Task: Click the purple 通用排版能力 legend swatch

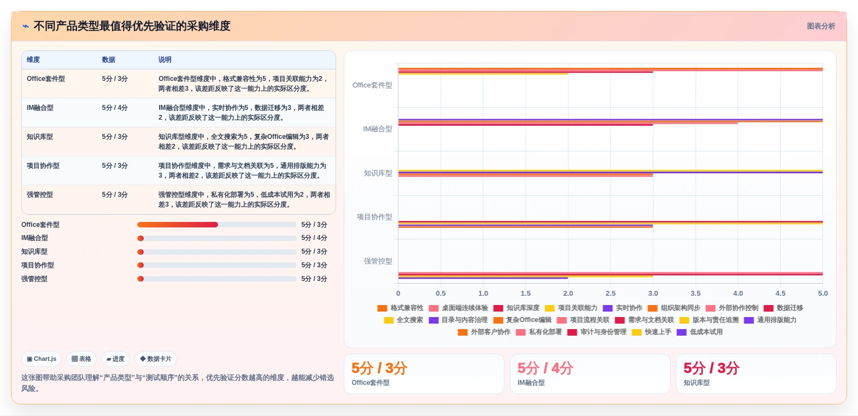Action: (749, 320)
